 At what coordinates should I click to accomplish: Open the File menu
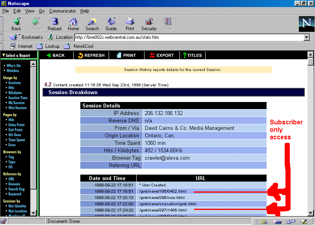6,11
